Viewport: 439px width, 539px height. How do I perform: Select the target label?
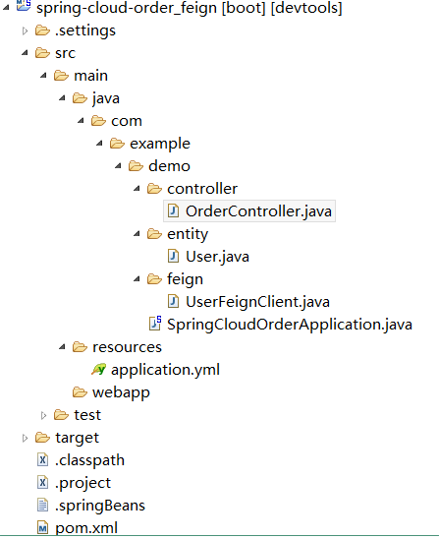pos(78,439)
